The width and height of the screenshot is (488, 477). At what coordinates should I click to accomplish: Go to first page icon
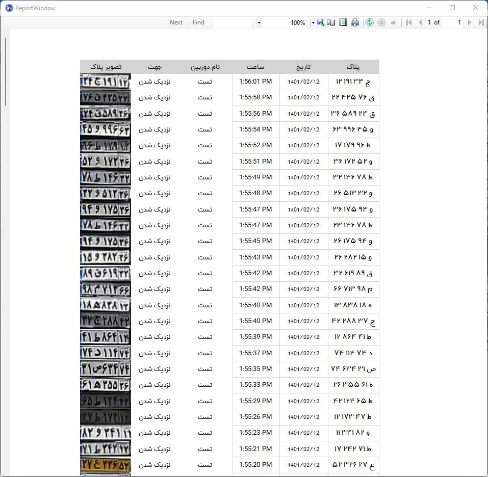[x=409, y=22]
